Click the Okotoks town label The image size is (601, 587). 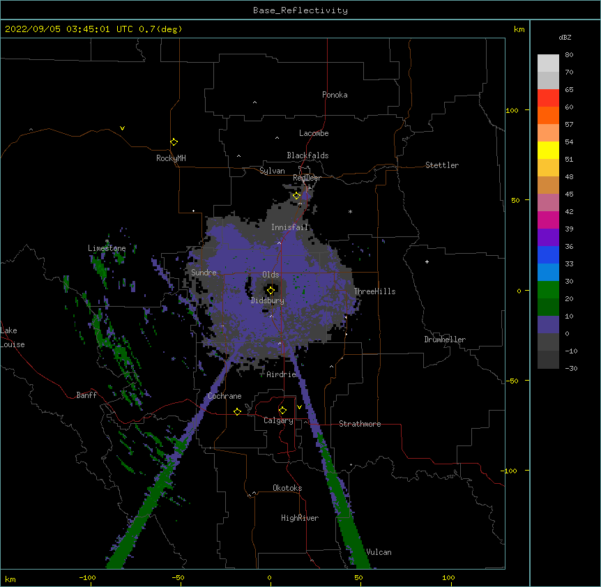point(287,488)
